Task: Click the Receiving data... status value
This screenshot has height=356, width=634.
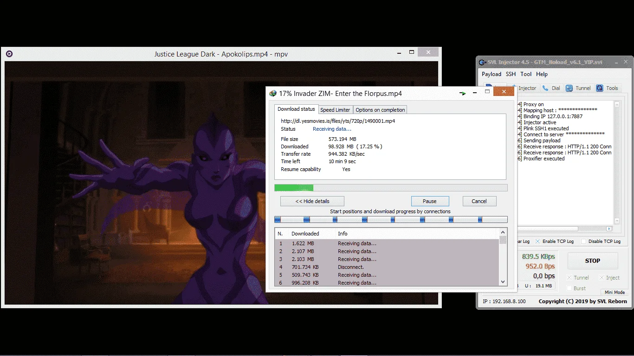Action: point(332,129)
